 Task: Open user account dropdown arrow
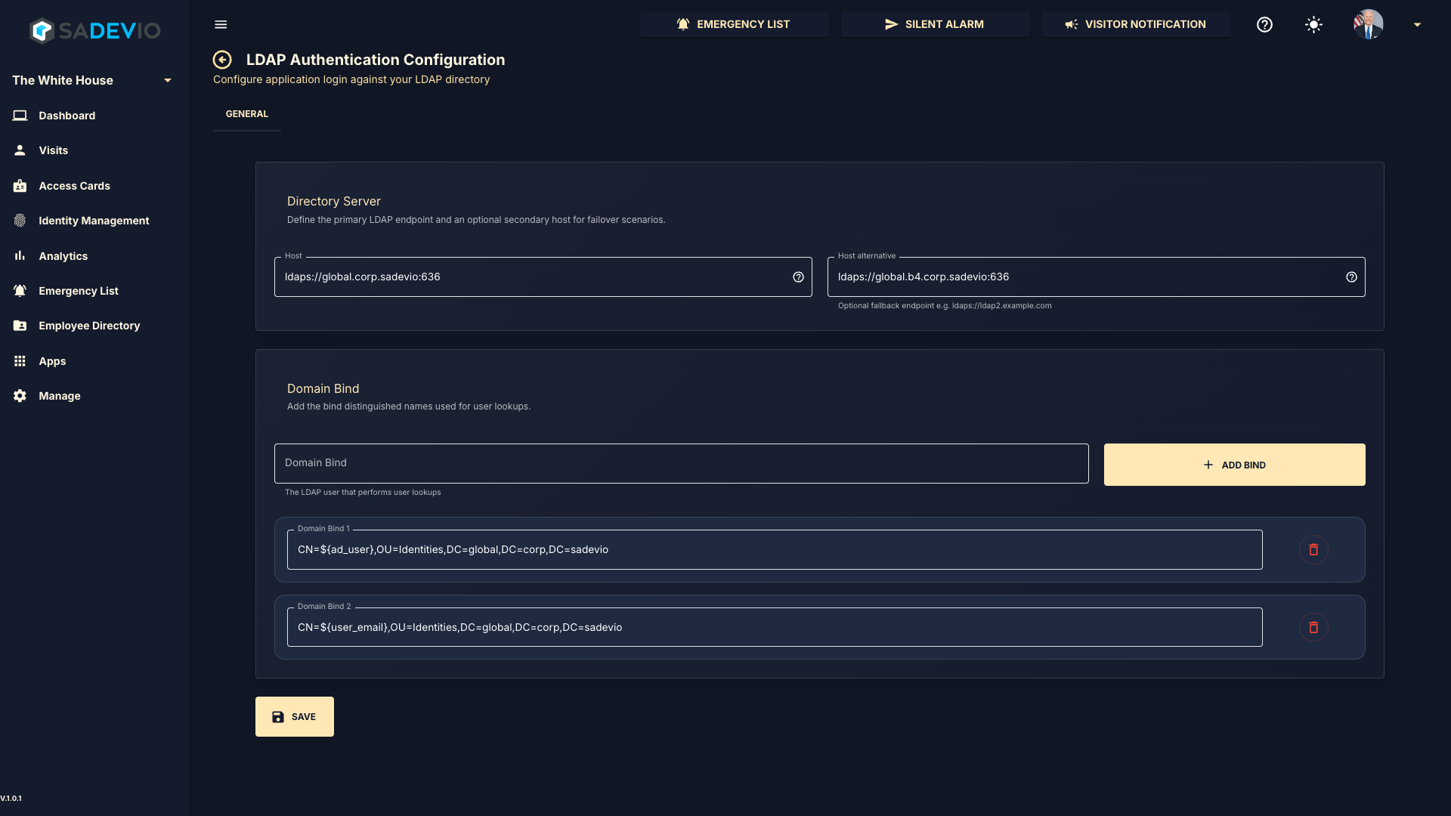pyautogui.click(x=1417, y=24)
